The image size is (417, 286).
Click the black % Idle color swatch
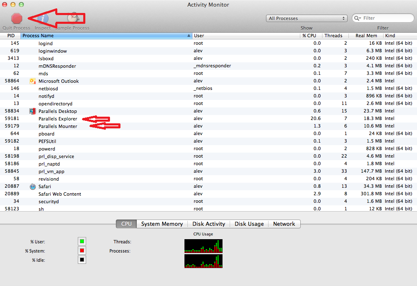pos(82,260)
